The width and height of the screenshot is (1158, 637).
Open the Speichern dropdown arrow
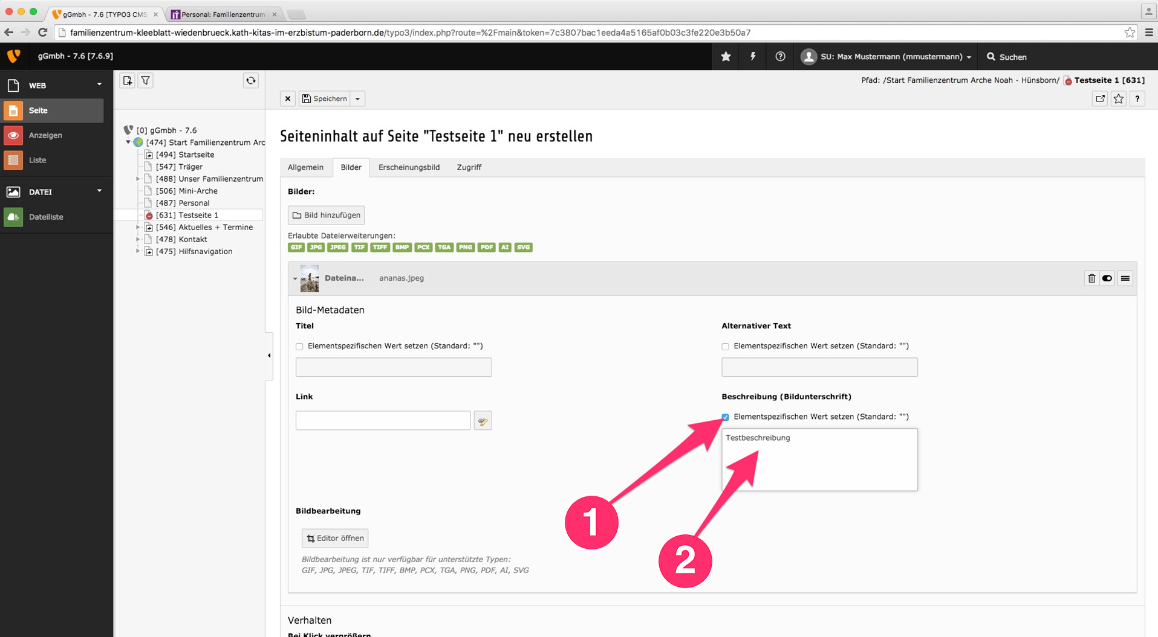(358, 99)
